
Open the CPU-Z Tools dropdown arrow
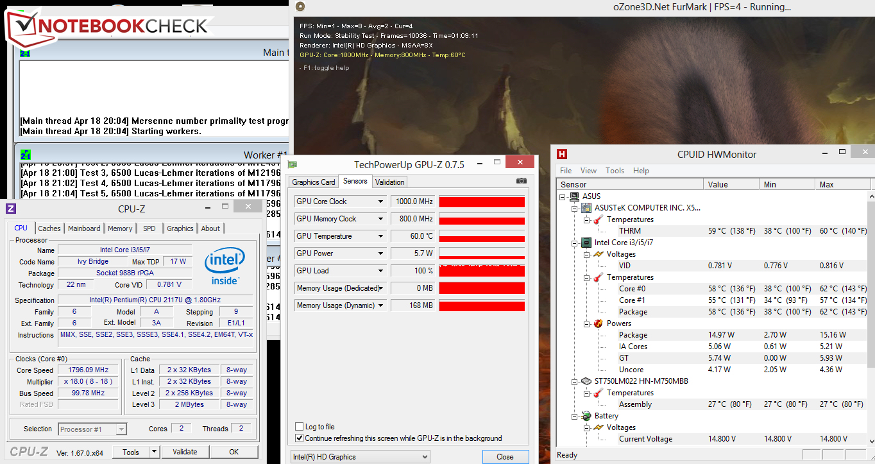(x=154, y=452)
